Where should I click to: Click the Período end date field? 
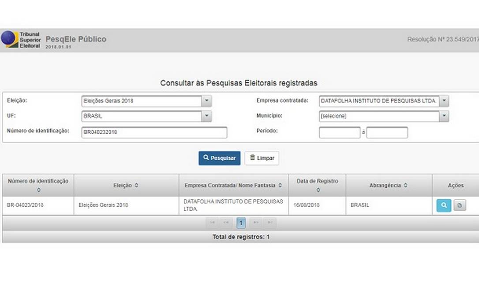pos(387,133)
